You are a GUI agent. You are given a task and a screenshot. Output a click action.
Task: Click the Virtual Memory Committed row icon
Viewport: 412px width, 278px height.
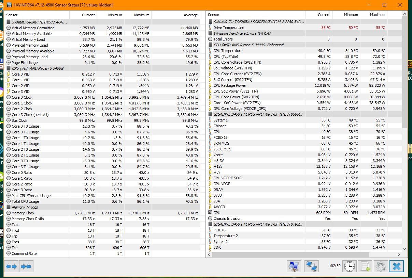pos(9,28)
